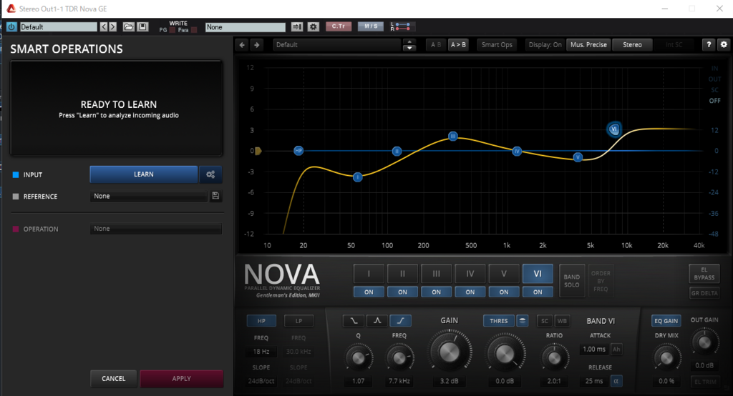Cancel the smart operations panel
The image size is (733, 396).
coord(114,379)
